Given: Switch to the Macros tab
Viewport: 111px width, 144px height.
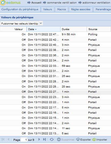Looking at the screenshot, I should tap(62, 9).
